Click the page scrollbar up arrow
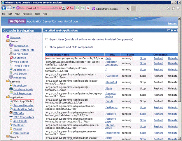The image size is (182, 141). pos(179,18)
